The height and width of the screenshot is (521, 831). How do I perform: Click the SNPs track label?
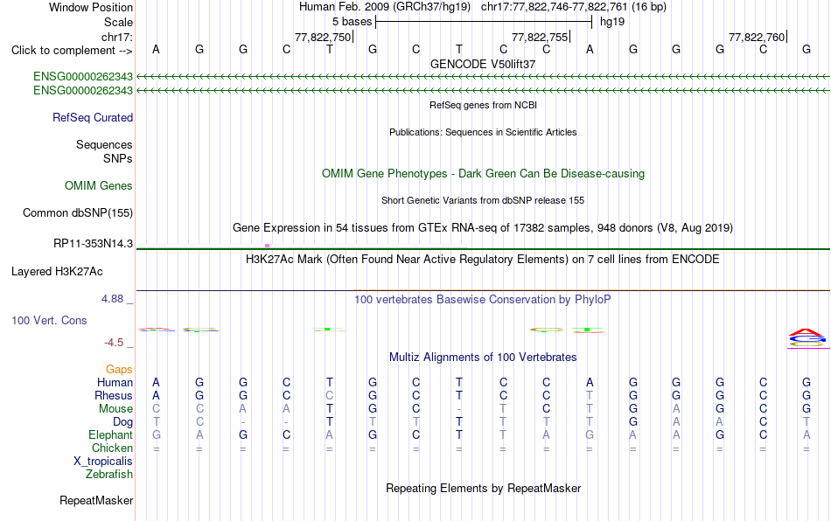point(118,158)
